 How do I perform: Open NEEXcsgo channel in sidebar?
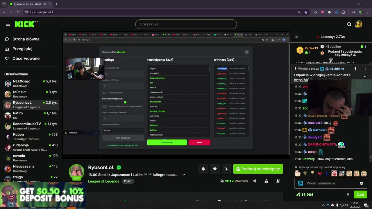[31, 84]
